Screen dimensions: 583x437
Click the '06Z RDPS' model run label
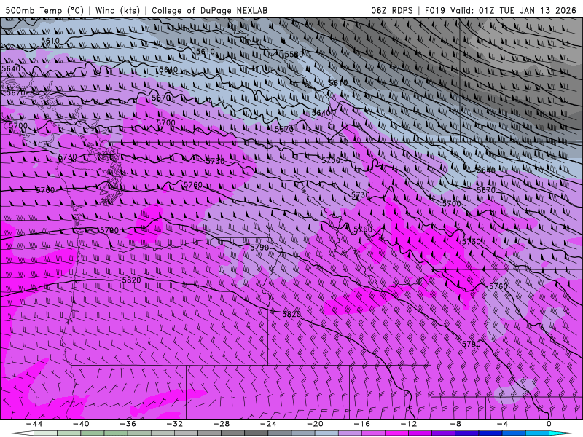(392, 10)
